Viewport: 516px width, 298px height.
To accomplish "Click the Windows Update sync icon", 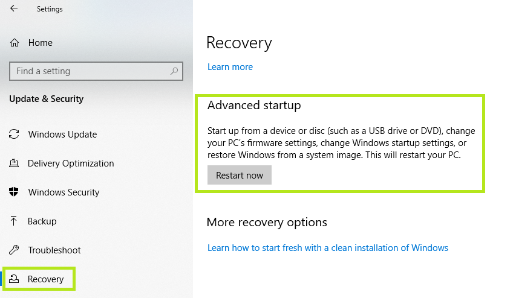I will 15,135.
